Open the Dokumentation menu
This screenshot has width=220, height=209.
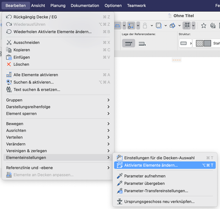point(85,5)
